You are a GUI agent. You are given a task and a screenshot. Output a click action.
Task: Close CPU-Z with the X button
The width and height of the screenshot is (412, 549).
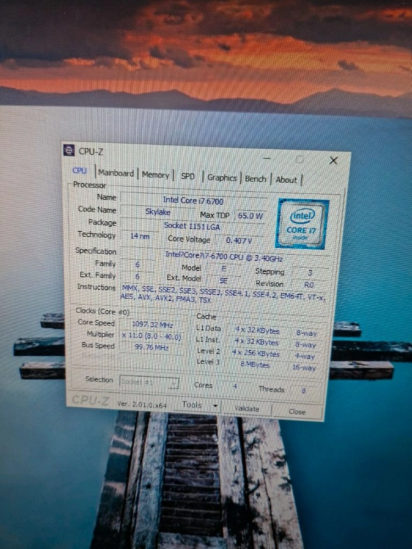pyautogui.click(x=333, y=161)
